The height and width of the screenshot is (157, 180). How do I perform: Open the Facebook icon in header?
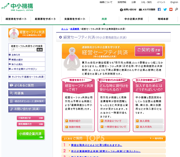[159, 9]
